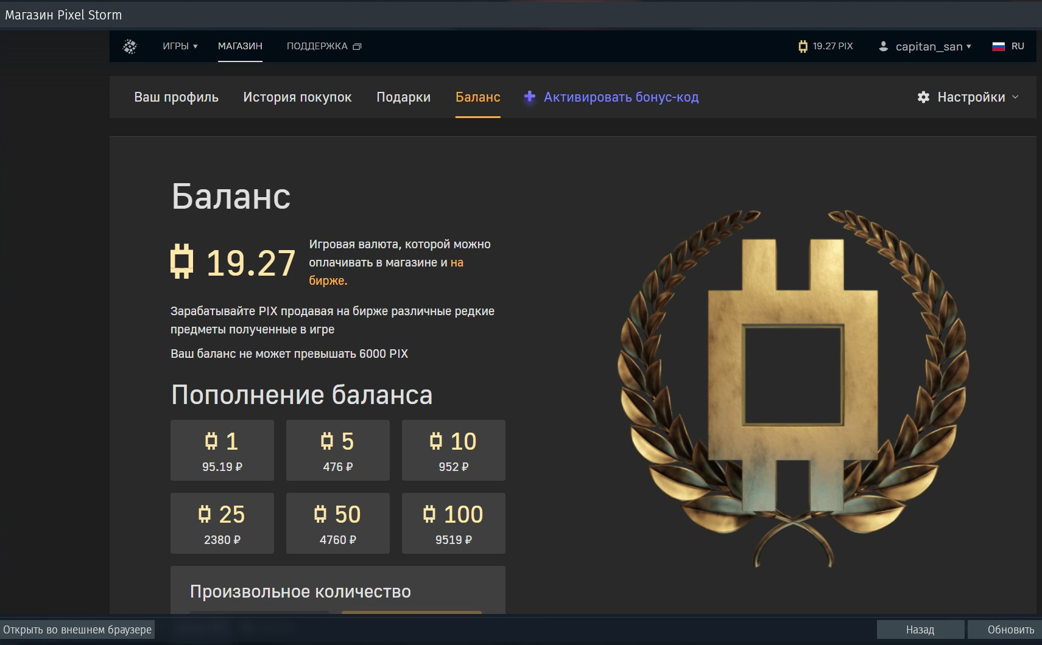Image resolution: width=1042 pixels, height=645 pixels.
Task: Expand the Настройки dropdown chevron
Action: [x=1015, y=97]
